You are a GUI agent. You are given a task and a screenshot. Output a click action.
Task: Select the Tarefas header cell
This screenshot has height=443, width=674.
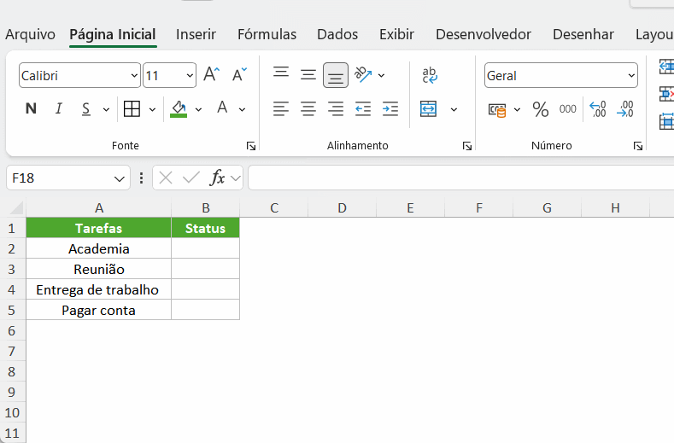click(x=98, y=228)
